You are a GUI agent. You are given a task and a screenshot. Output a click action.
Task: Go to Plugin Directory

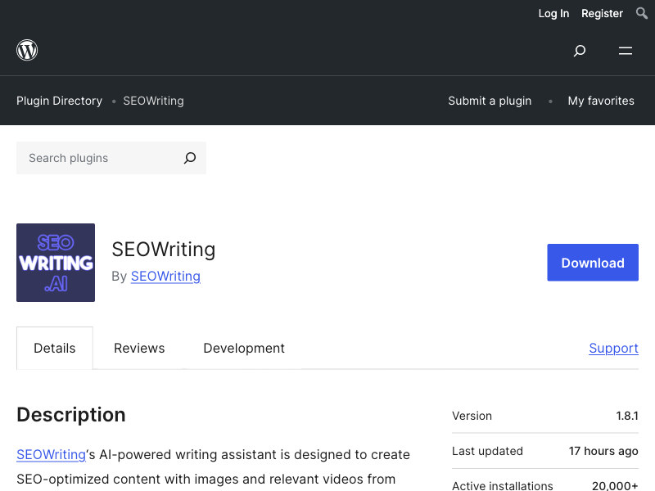tap(59, 101)
